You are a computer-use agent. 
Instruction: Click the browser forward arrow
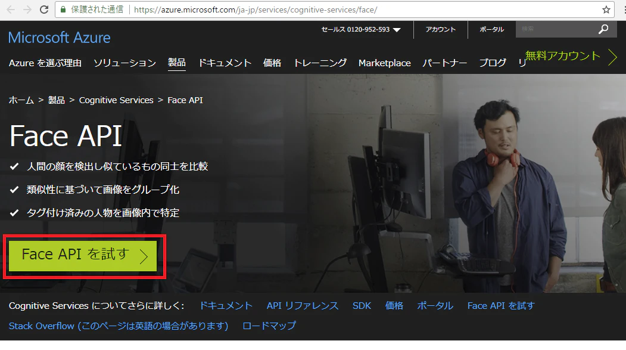click(27, 10)
